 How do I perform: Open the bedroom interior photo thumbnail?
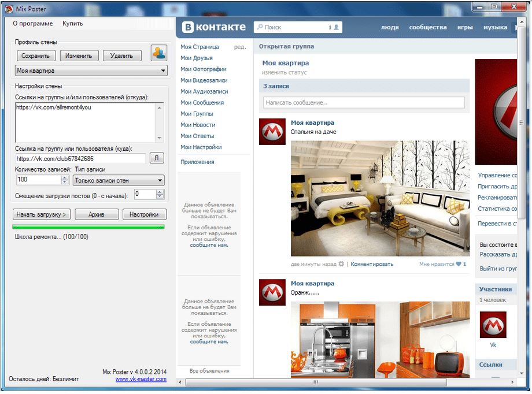point(364,198)
